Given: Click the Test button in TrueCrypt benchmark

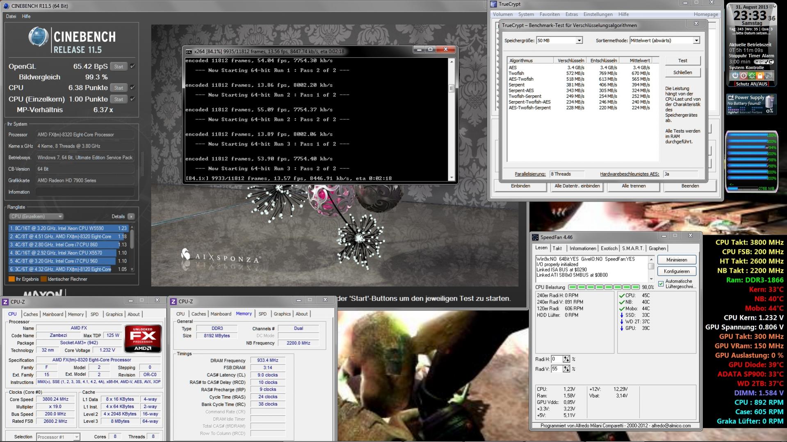Looking at the screenshot, I should (x=682, y=61).
